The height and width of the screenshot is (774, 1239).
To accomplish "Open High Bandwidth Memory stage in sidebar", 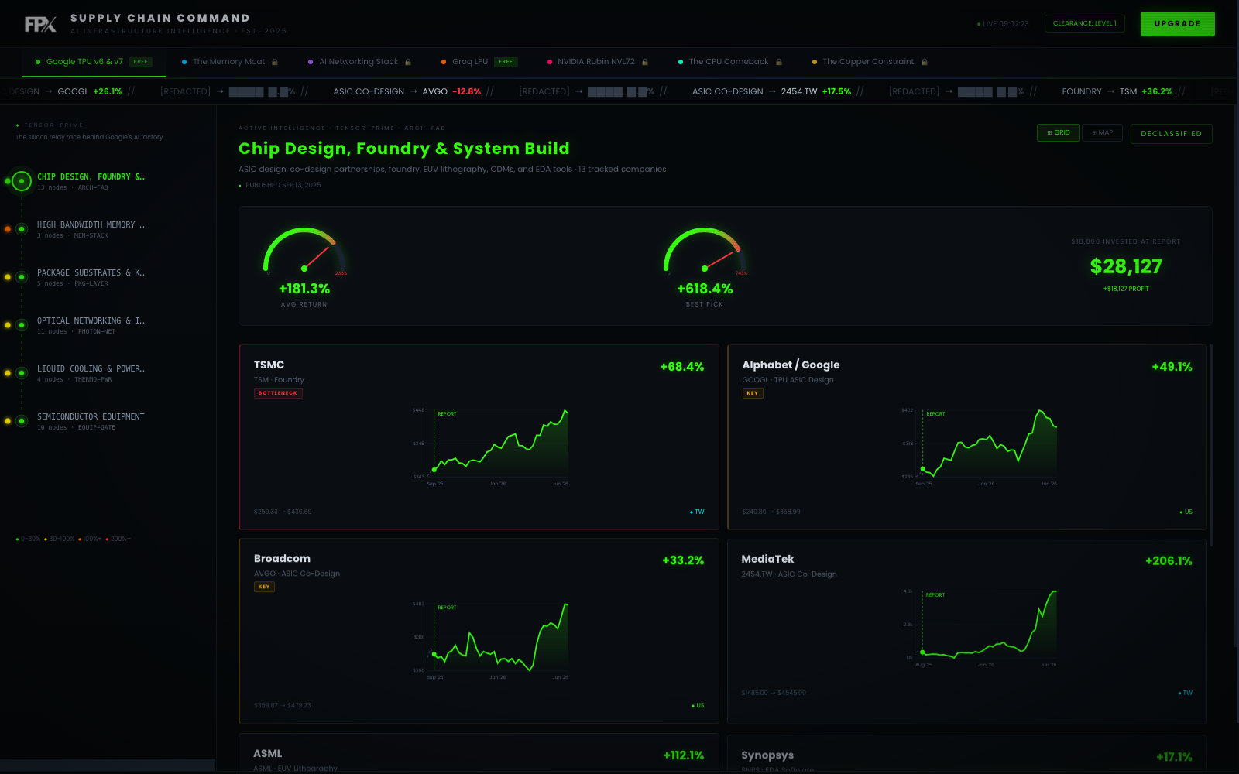I will [91, 229].
